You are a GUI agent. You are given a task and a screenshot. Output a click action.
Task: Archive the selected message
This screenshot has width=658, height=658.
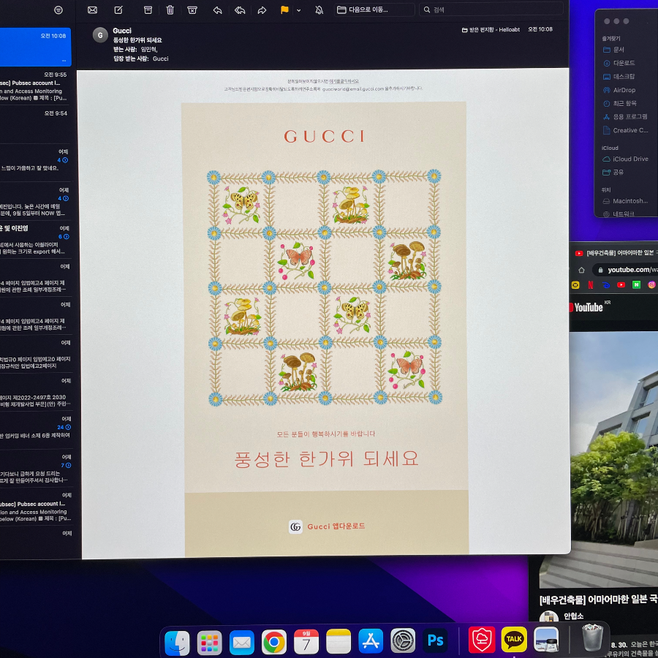pyautogui.click(x=148, y=10)
